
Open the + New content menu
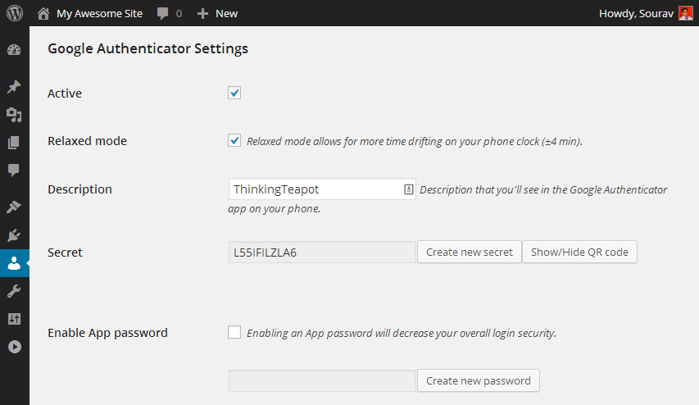(218, 13)
